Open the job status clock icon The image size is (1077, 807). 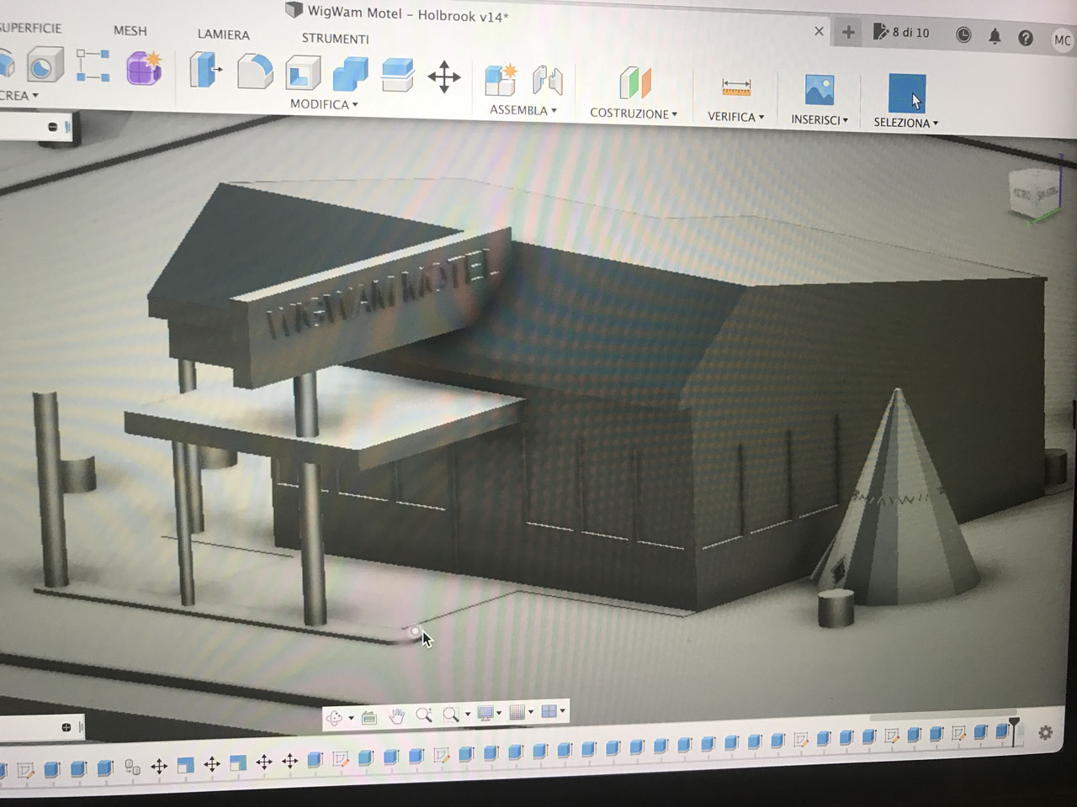click(x=963, y=35)
